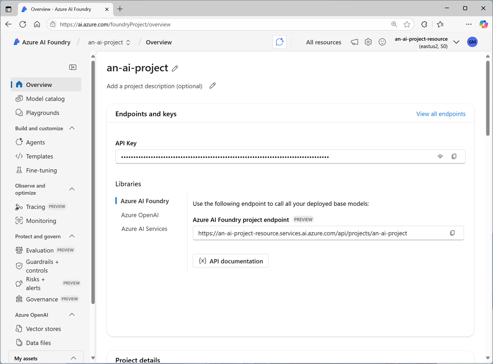Open the an-ai-project project switcher

(109, 42)
